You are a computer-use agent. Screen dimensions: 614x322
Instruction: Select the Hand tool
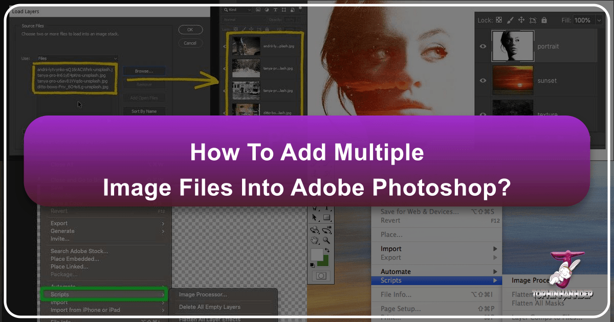click(x=316, y=241)
